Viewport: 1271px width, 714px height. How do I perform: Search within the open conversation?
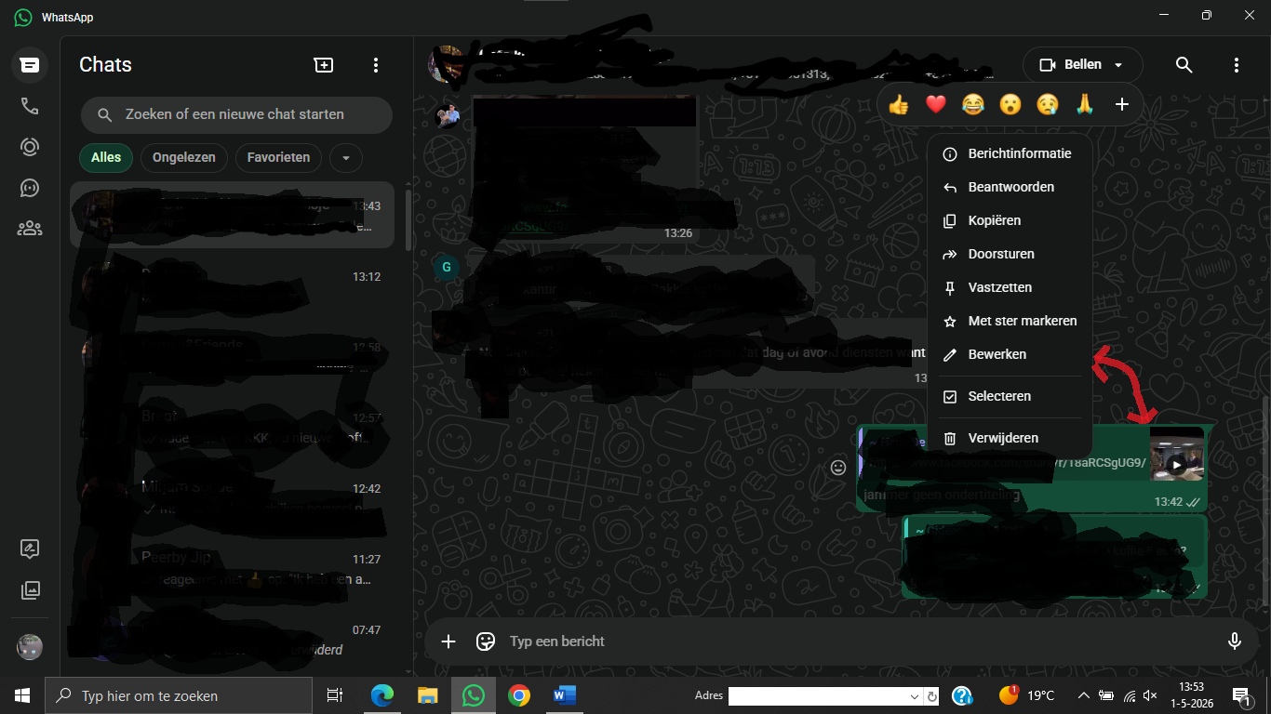pyautogui.click(x=1184, y=65)
